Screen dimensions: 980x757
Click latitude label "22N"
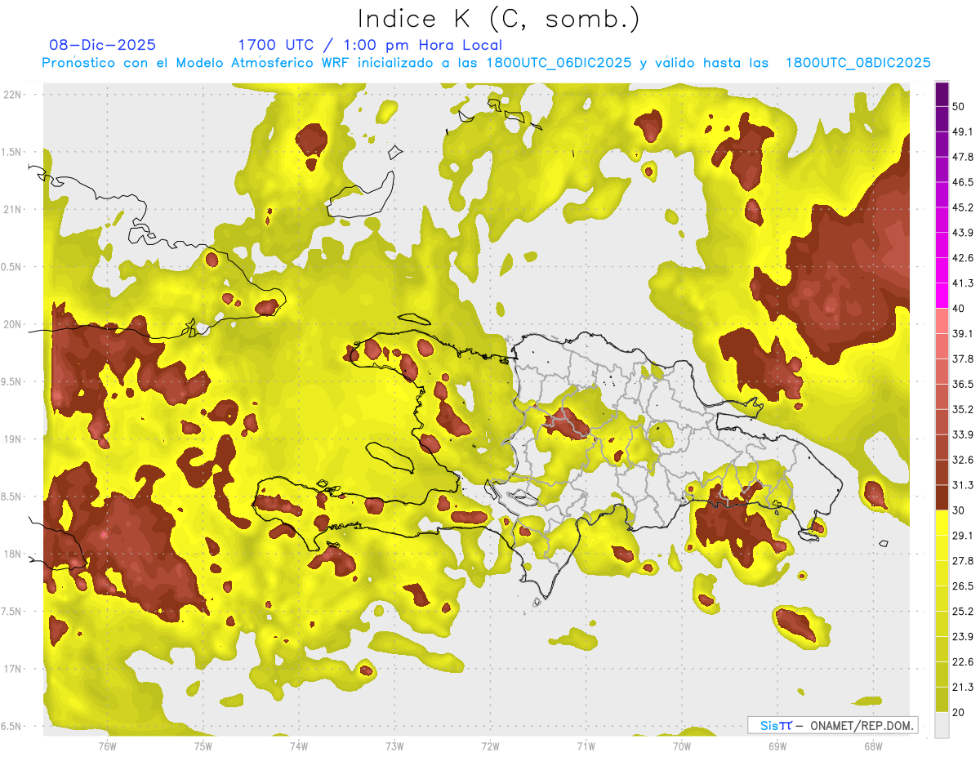point(13,94)
